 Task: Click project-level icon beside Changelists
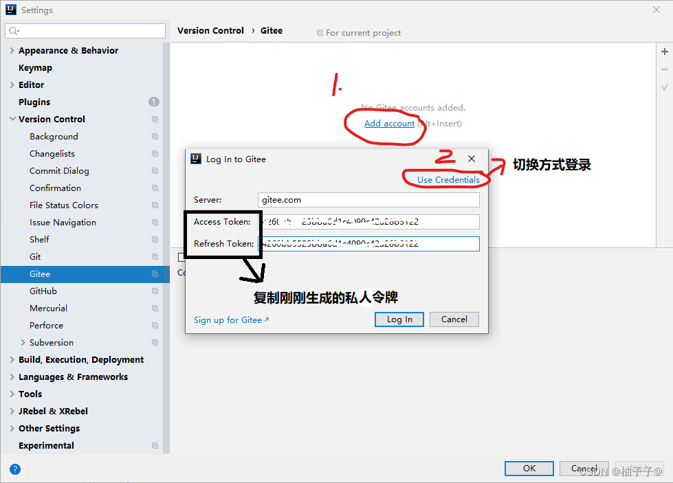(155, 154)
